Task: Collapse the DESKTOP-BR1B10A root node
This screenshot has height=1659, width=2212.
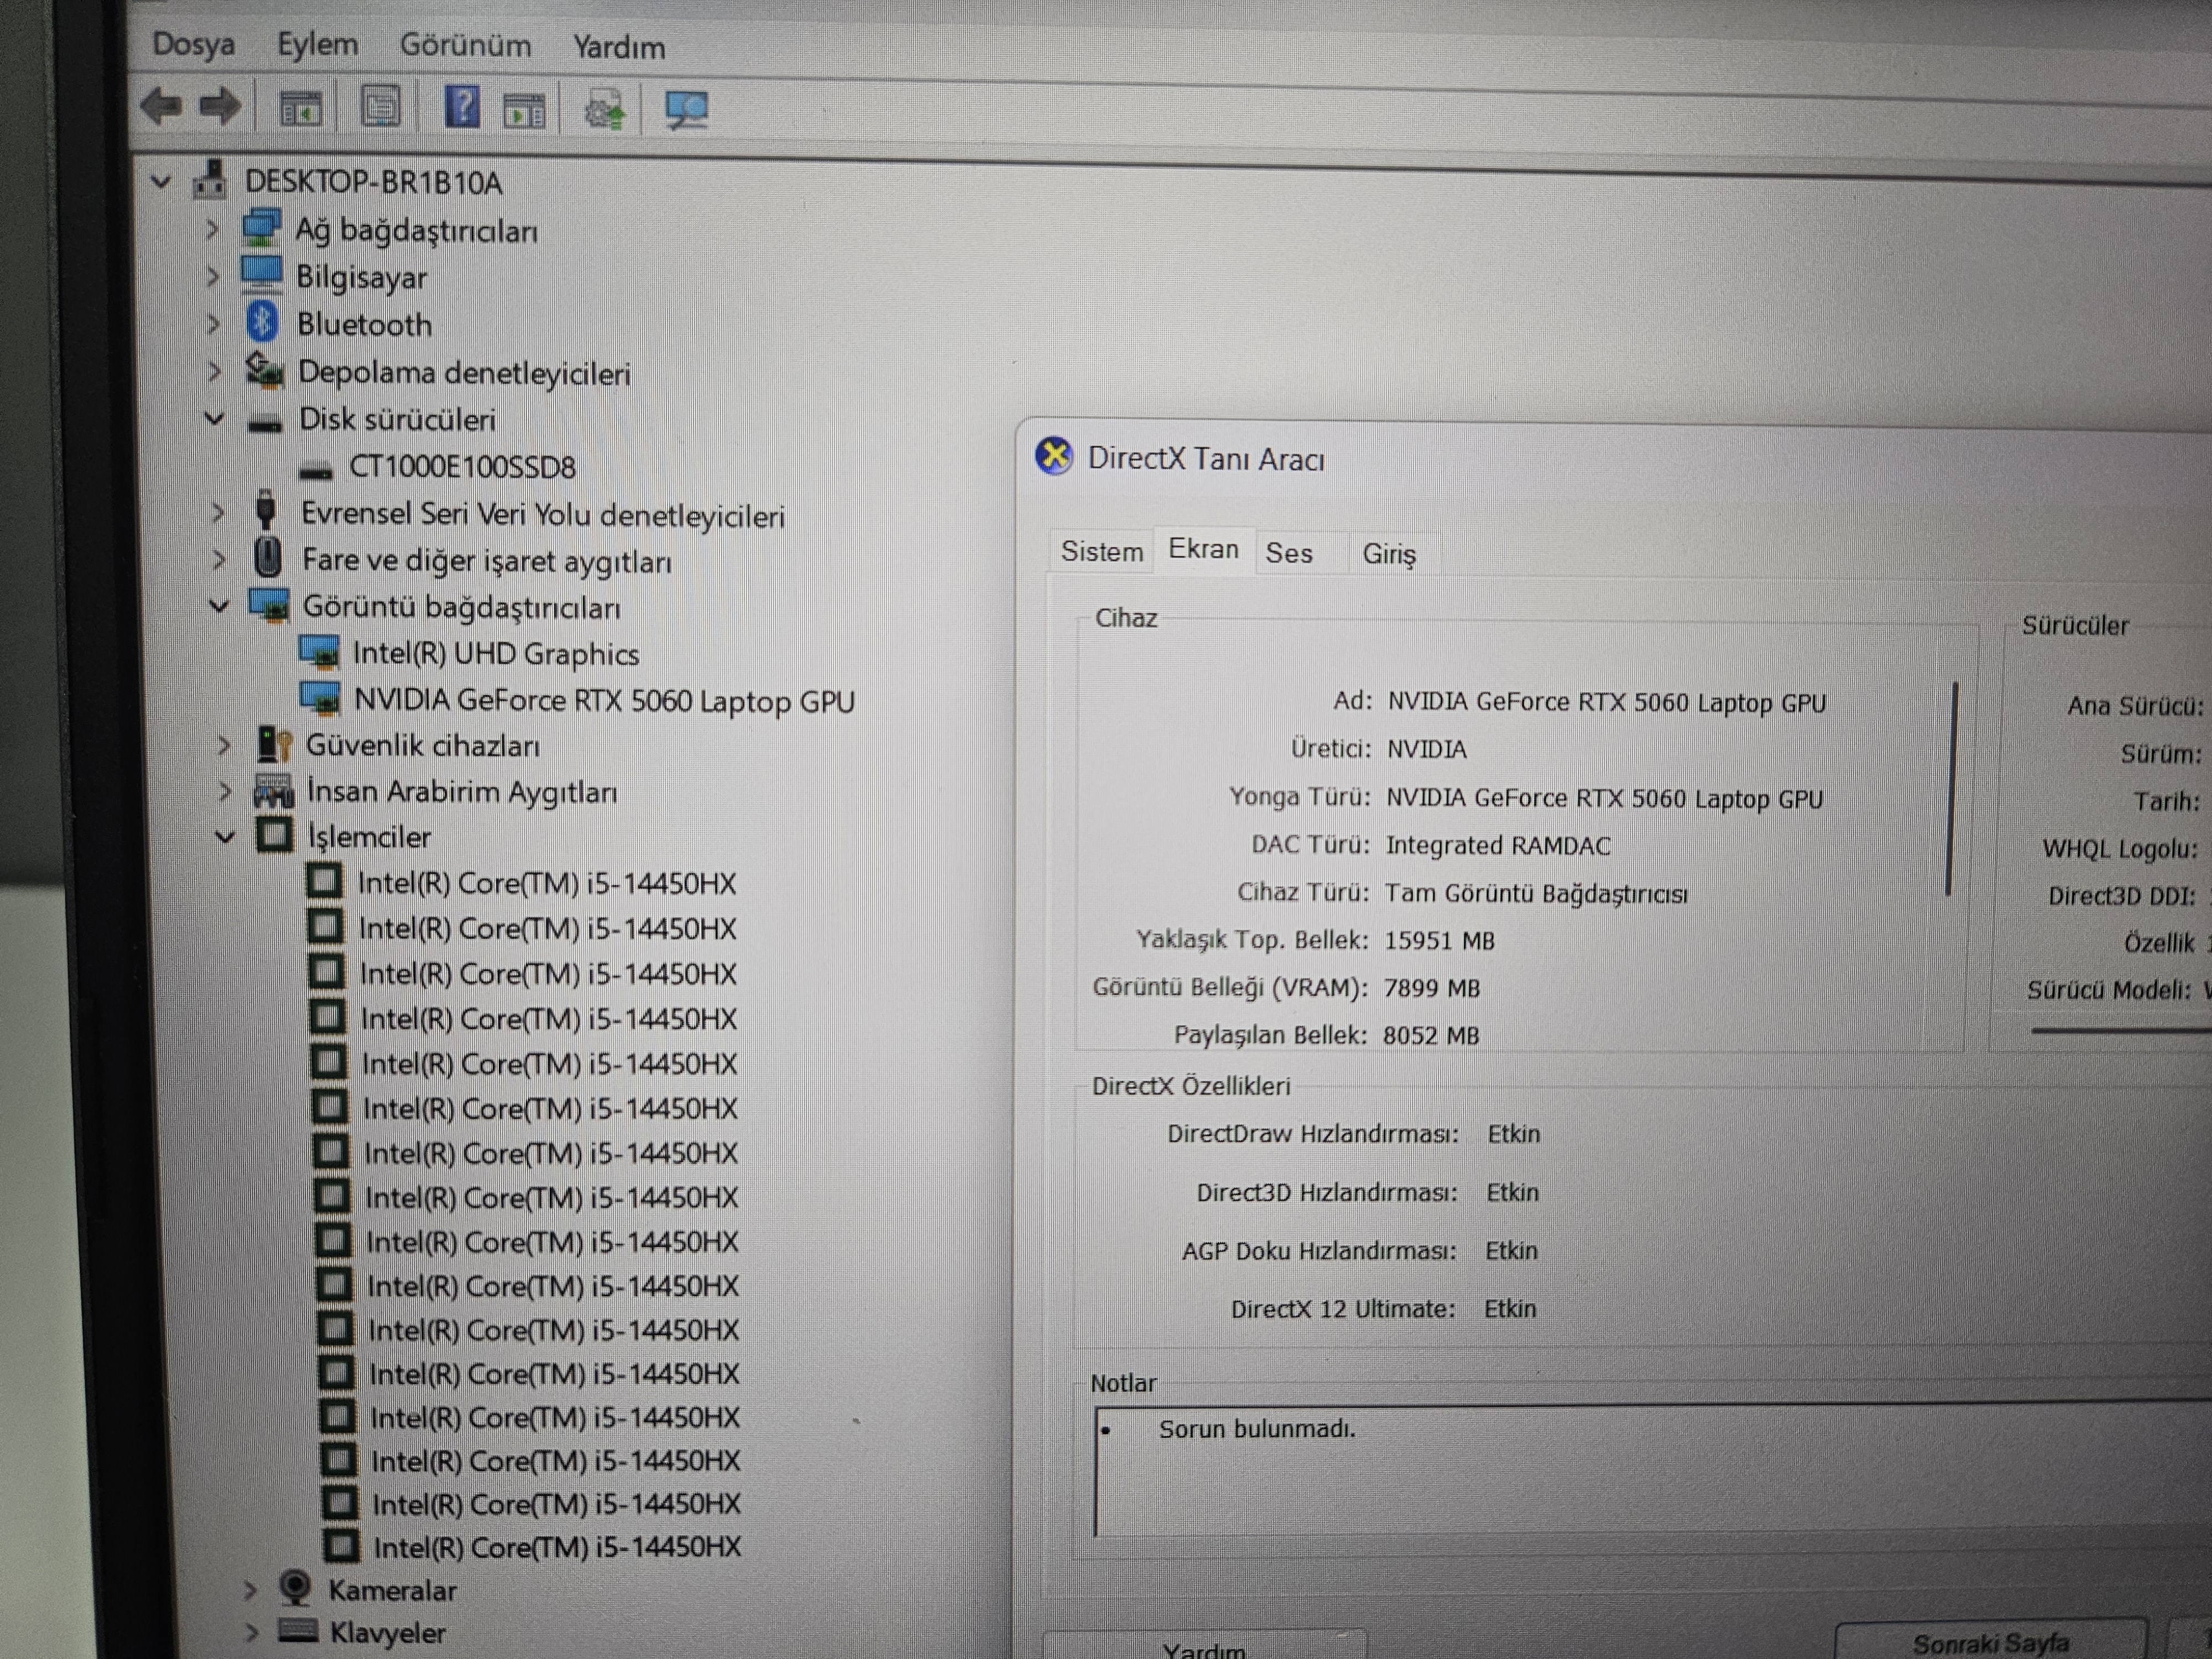Action: (x=160, y=182)
